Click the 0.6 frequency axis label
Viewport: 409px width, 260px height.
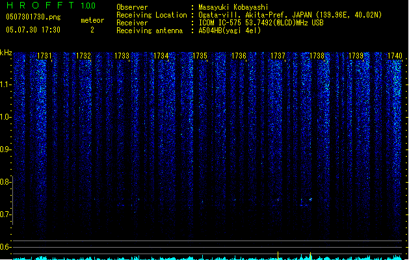(x=5, y=247)
